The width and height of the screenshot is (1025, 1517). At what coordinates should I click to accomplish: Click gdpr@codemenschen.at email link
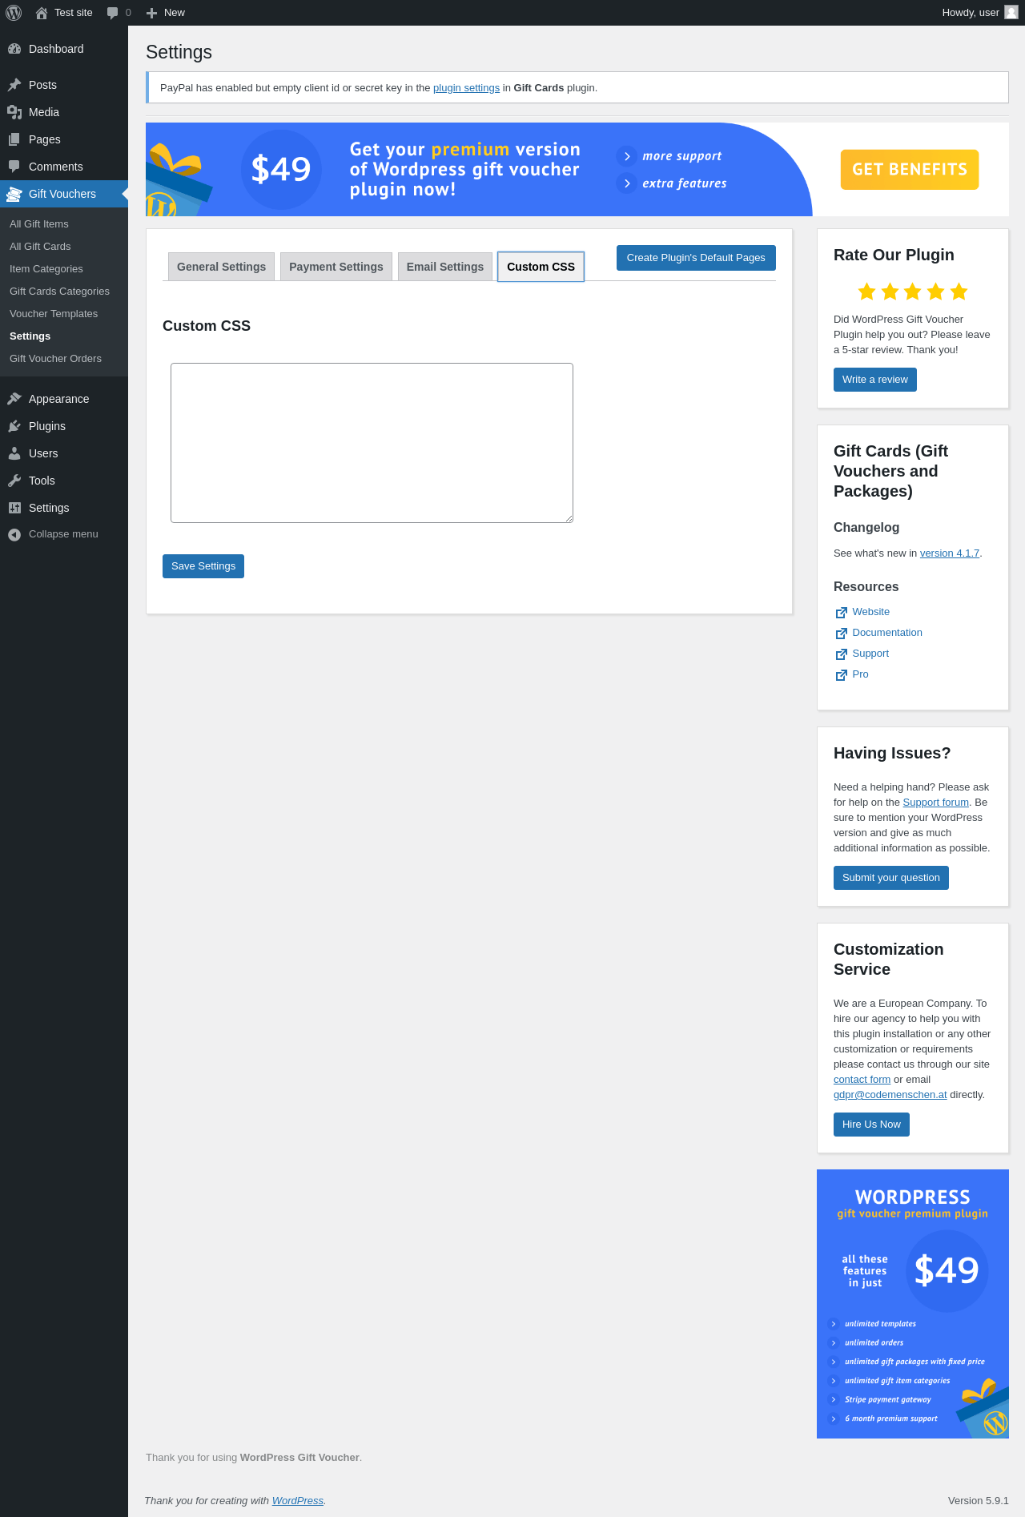click(x=890, y=1095)
